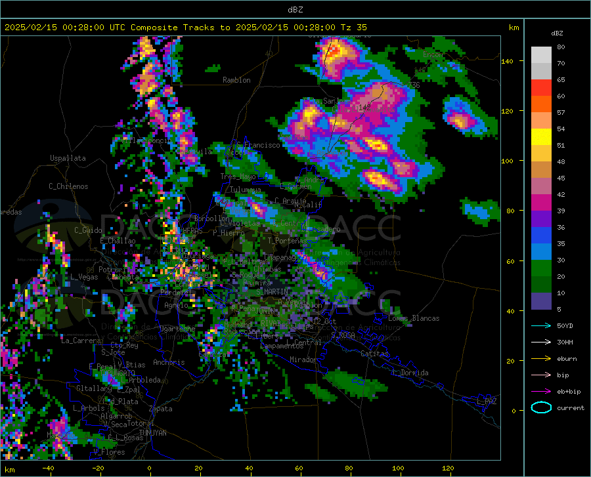Select the orange 57–60 dBZ legend swatch

coord(541,104)
